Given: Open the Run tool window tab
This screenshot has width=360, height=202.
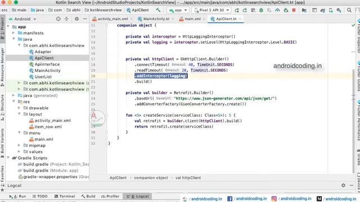Looking at the screenshot, I should (x=17, y=196).
